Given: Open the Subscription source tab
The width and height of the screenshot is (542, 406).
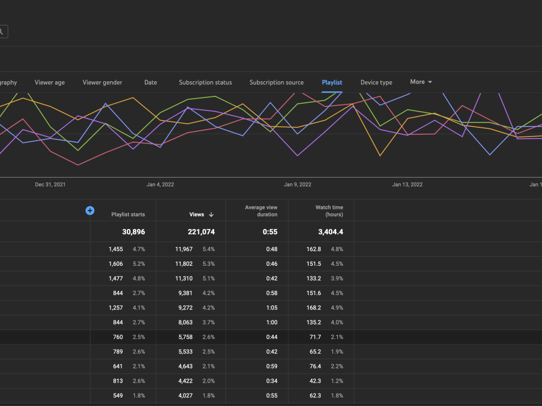Looking at the screenshot, I should click(x=276, y=82).
